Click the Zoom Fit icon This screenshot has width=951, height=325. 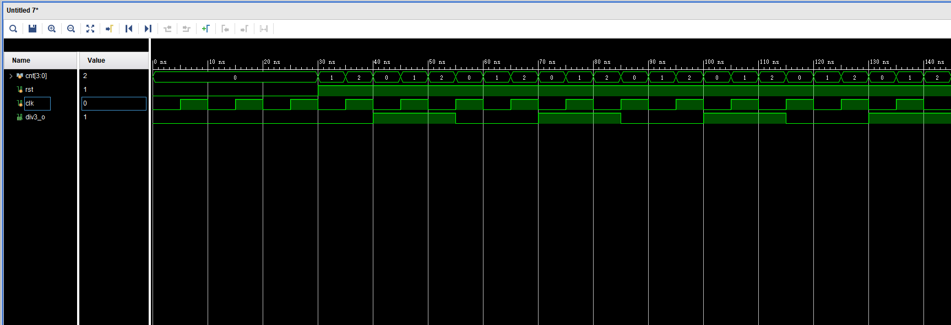(90, 29)
